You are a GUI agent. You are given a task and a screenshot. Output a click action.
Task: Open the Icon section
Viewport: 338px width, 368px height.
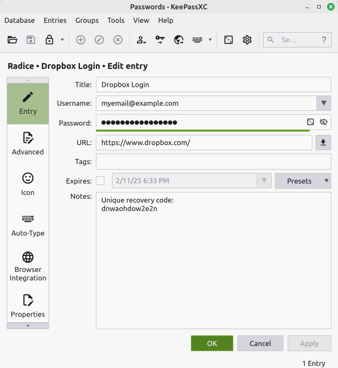(x=28, y=184)
